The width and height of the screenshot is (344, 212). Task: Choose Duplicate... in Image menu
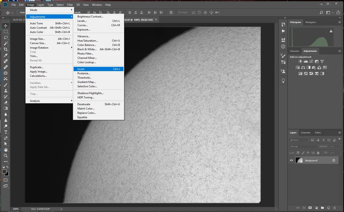click(x=49, y=67)
